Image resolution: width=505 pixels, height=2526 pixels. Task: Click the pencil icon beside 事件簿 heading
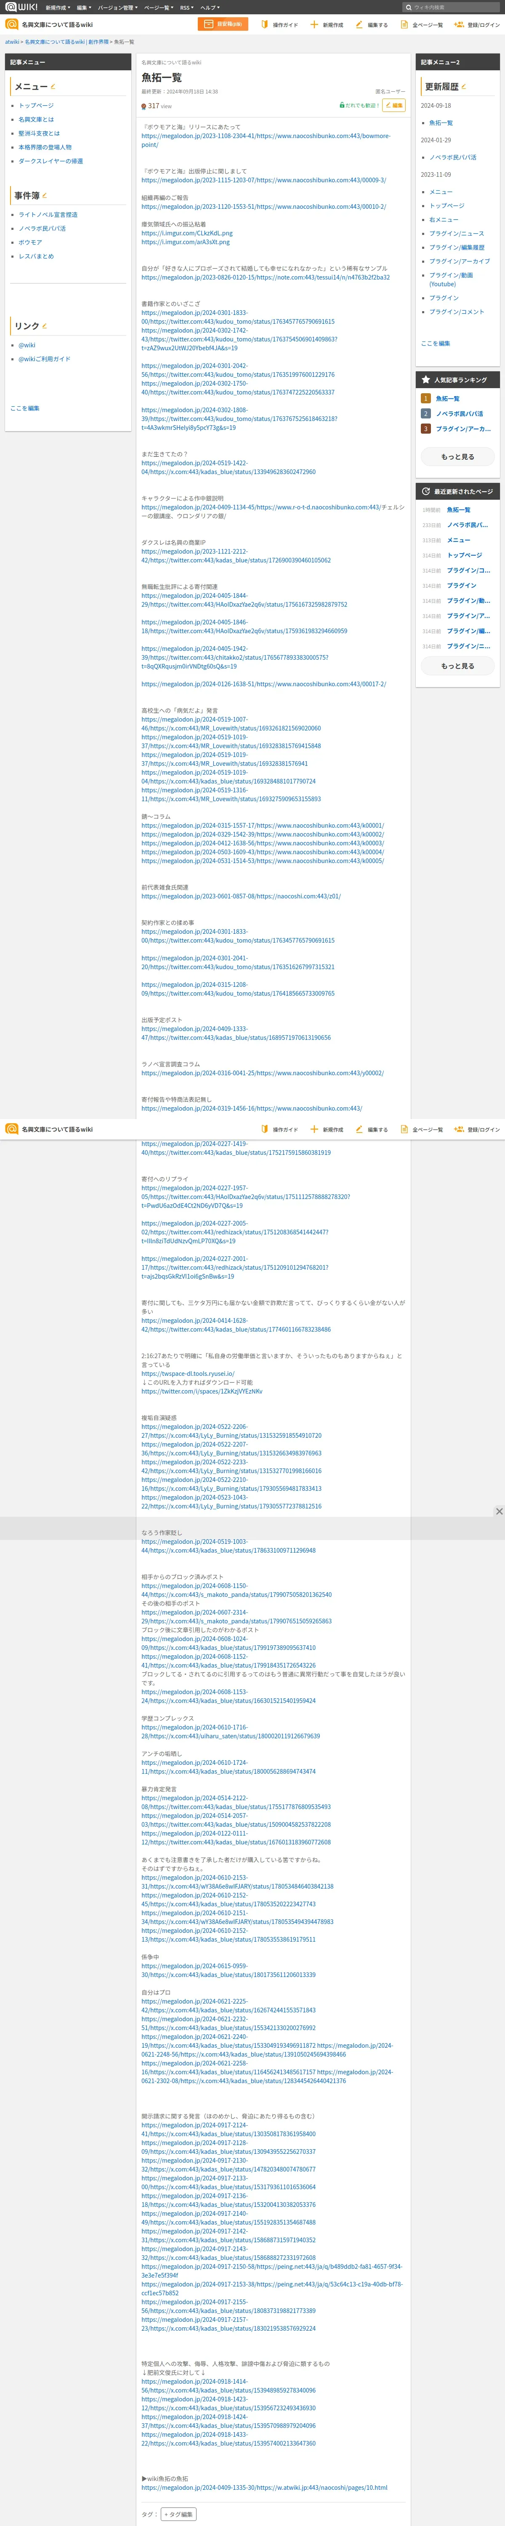44,195
